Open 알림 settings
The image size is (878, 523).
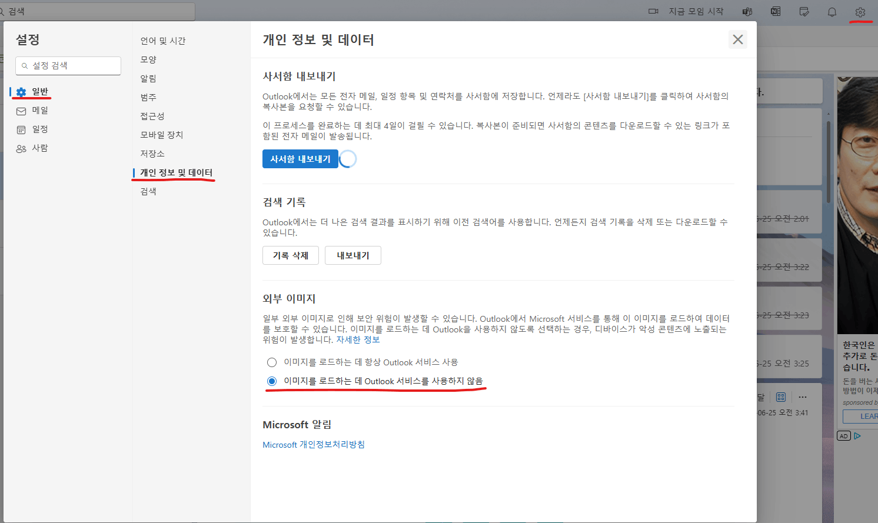[x=148, y=78]
